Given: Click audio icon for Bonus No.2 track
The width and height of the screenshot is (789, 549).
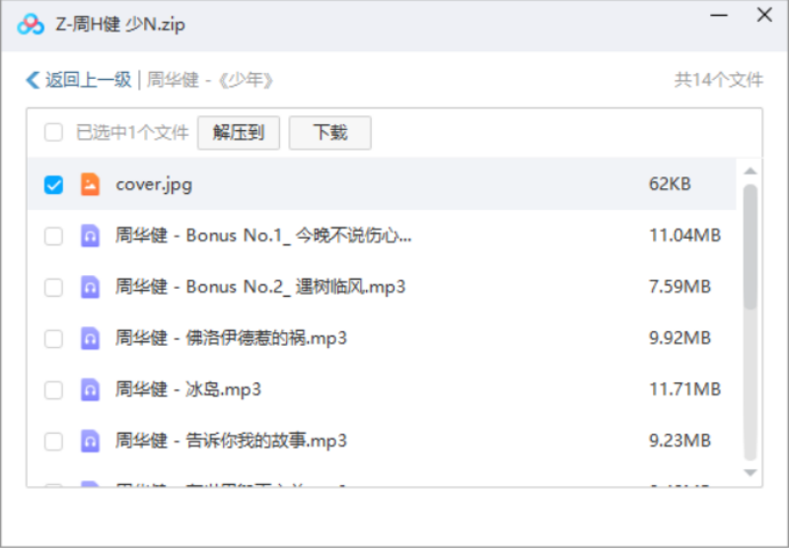Looking at the screenshot, I should coord(90,287).
